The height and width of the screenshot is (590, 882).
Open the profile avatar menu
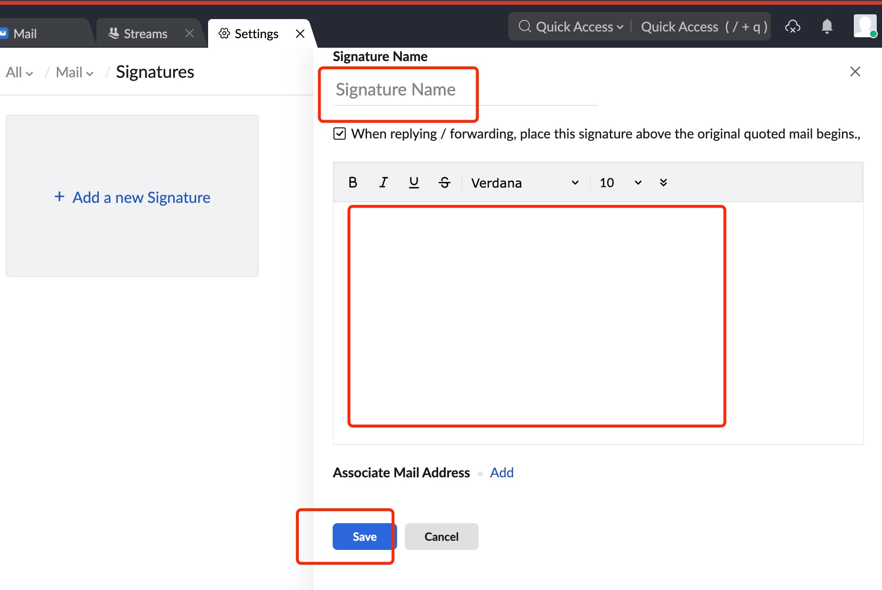(865, 26)
